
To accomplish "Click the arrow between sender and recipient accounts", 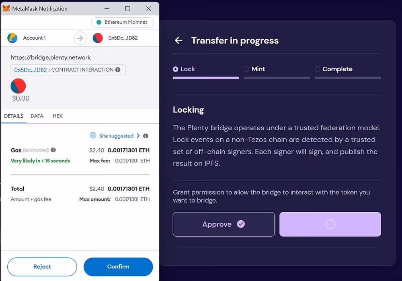I will point(80,38).
